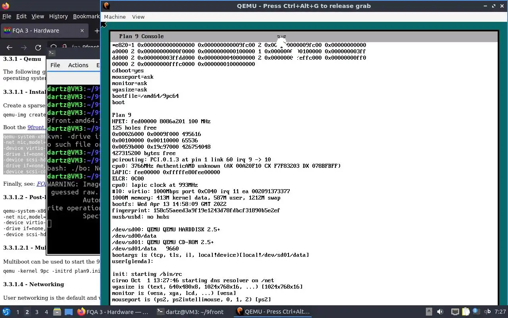Maximize the QEMU window
This screenshot has width=508, height=318.
click(494, 6)
